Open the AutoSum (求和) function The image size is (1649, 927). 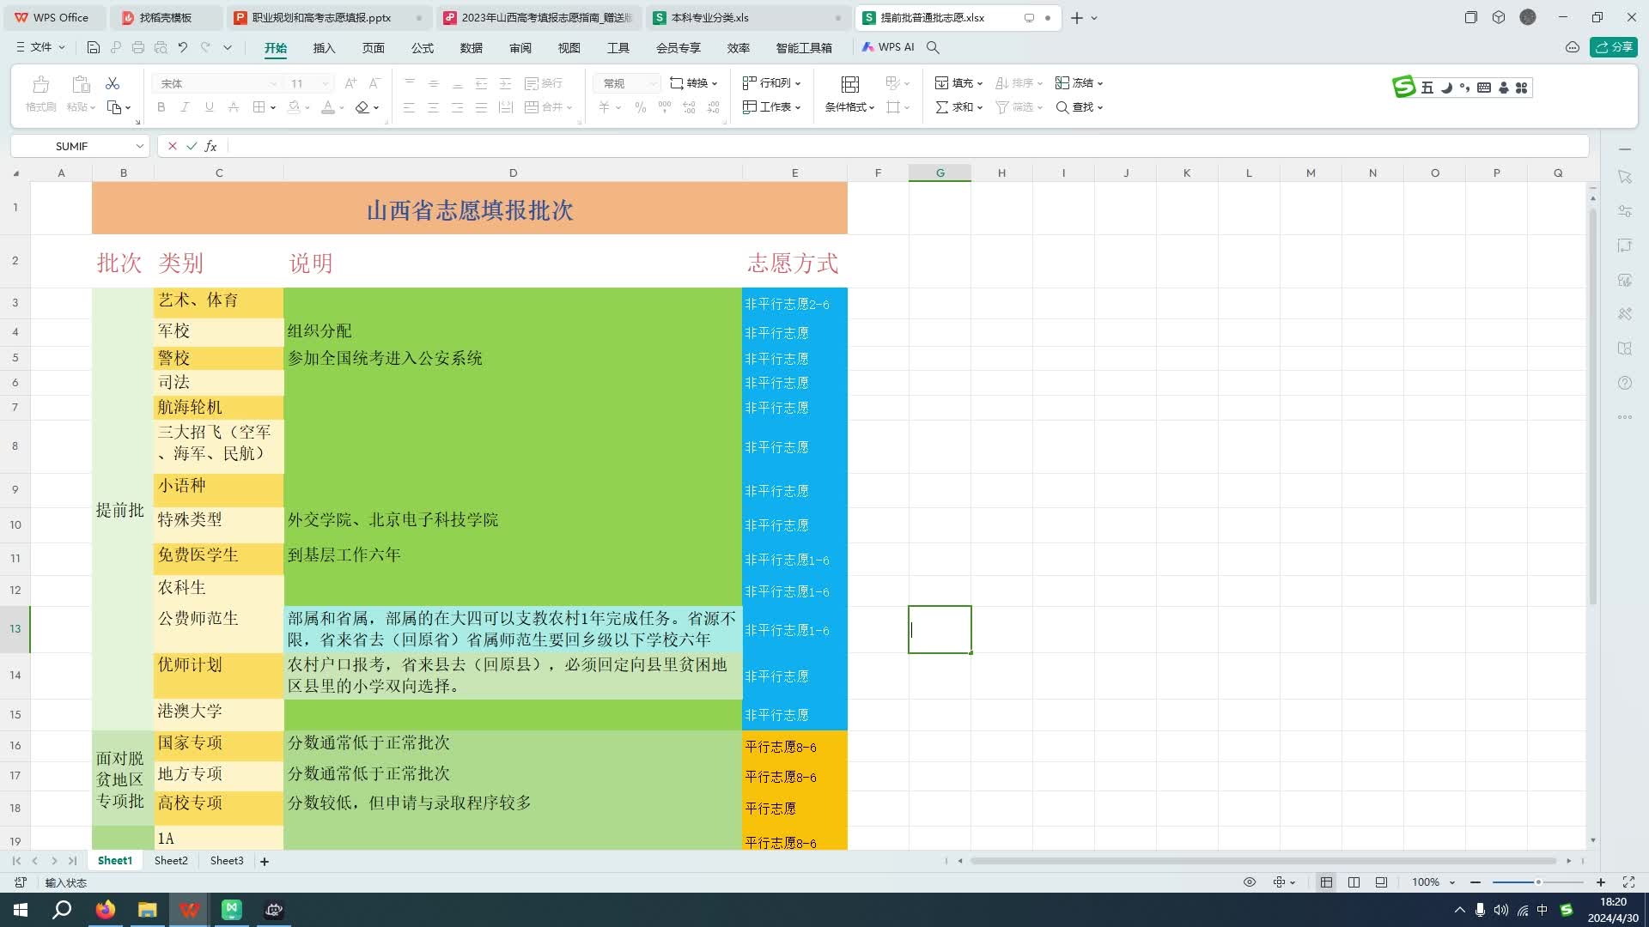(x=956, y=107)
